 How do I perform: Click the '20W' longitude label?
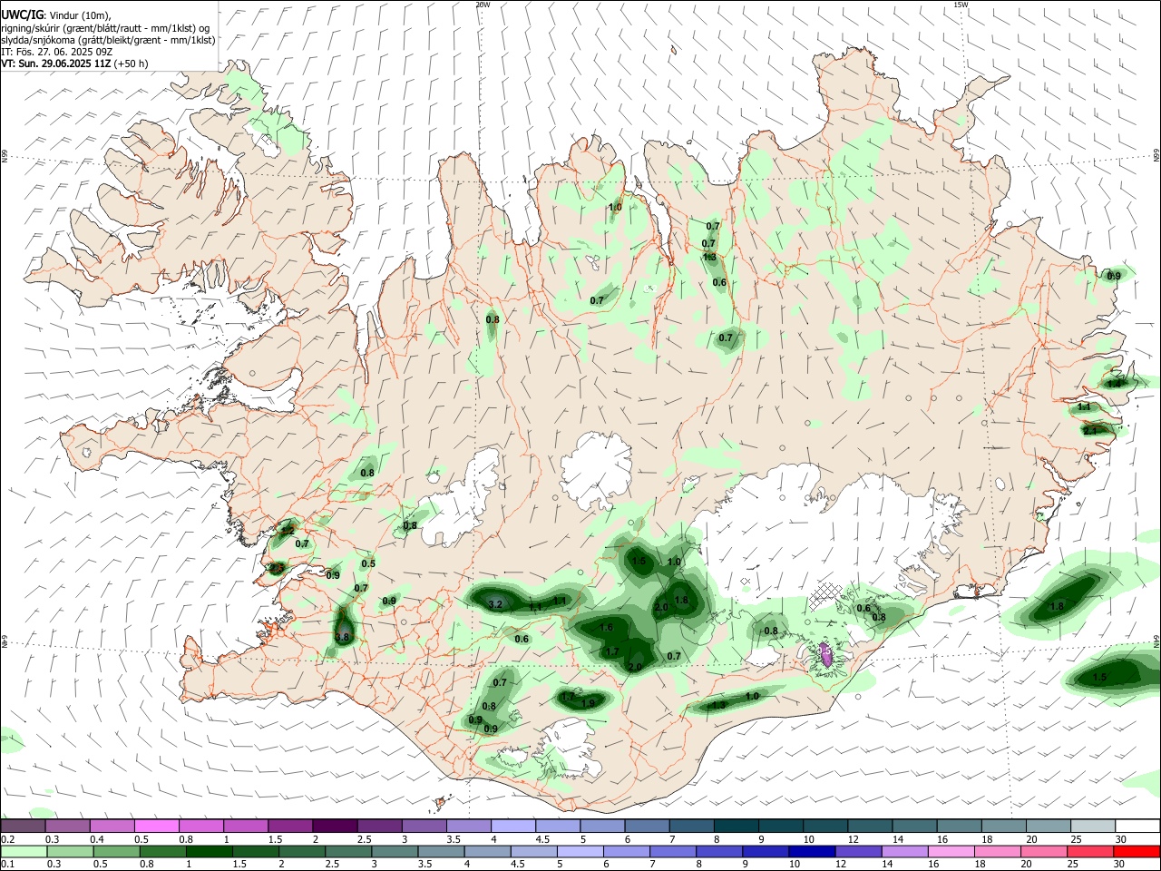point(482,5)
